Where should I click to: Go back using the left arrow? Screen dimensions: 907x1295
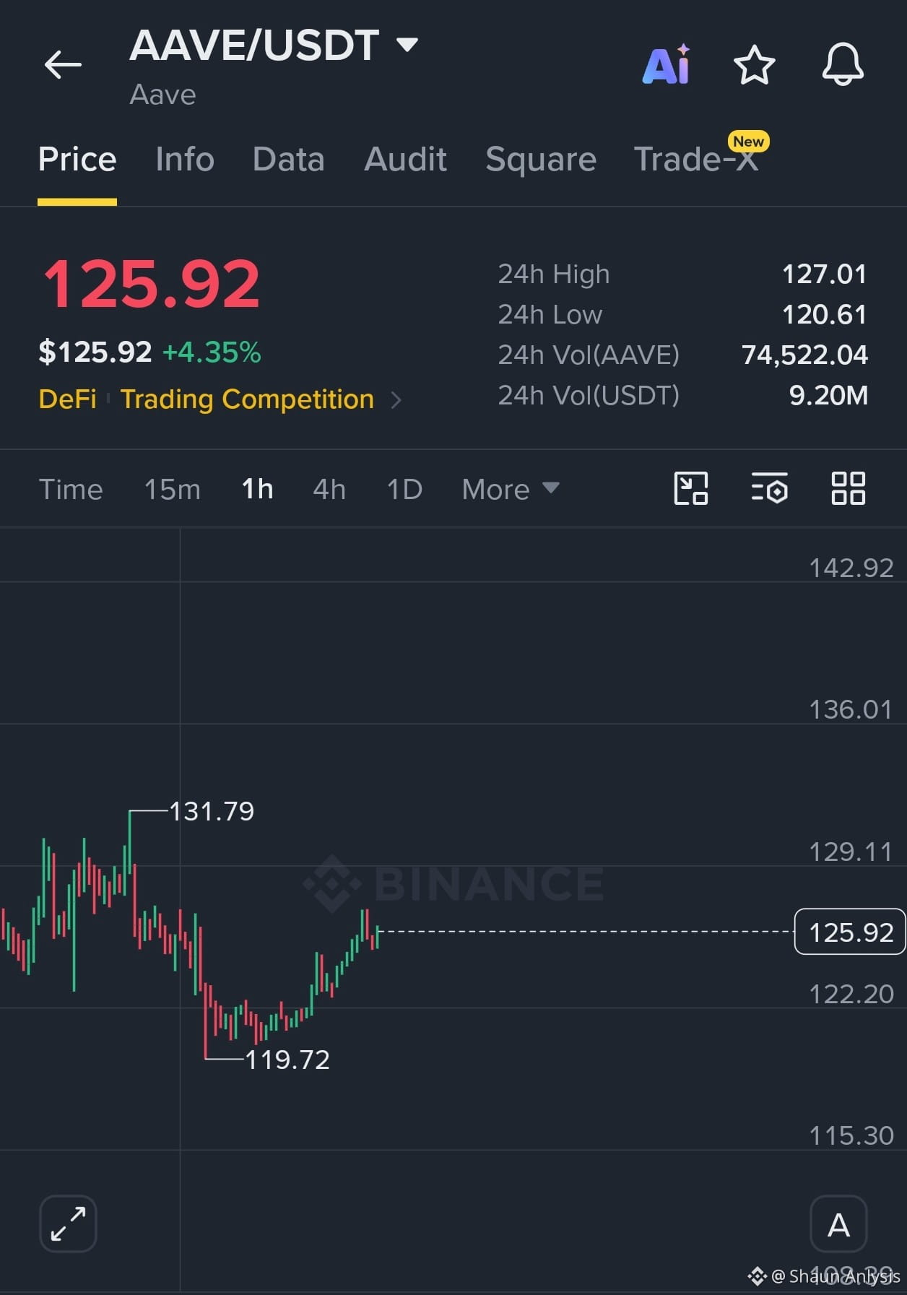pyautogui.click(x=63, y=65)
